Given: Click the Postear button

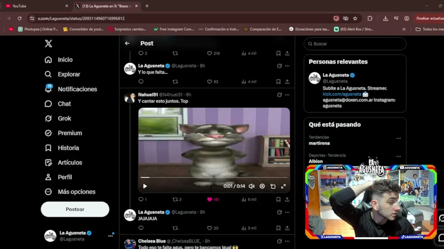Looking at the screenshot, I should [x=75, y=209].
